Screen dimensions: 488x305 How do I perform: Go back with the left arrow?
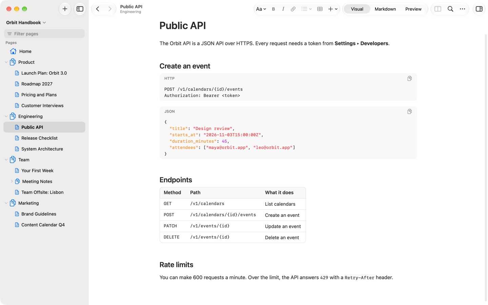click(98, 9)
